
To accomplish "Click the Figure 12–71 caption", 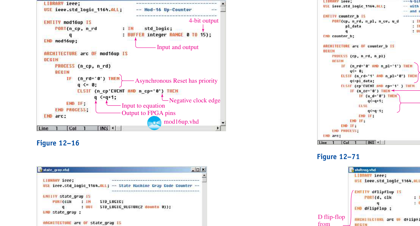I will [338, 157].
